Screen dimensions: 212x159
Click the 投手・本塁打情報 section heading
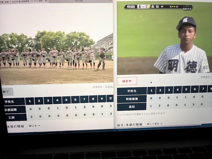(x=130, y=125)
